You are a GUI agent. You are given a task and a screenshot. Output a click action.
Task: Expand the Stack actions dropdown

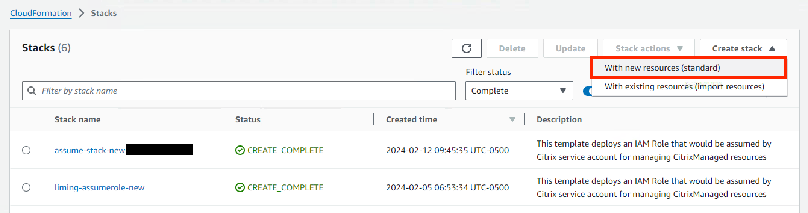(648, 48)
